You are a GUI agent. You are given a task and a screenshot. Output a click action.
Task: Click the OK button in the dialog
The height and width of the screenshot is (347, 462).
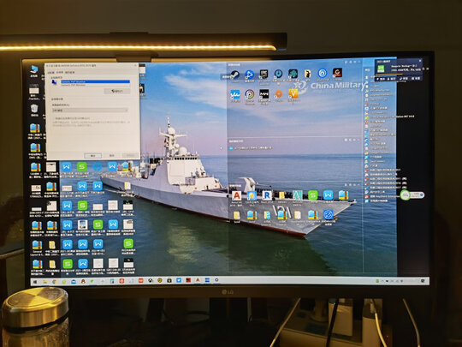click(x=92, y=155)
